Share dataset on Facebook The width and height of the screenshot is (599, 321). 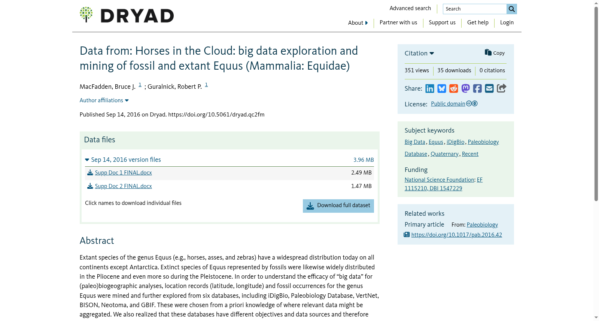(477, 88)
